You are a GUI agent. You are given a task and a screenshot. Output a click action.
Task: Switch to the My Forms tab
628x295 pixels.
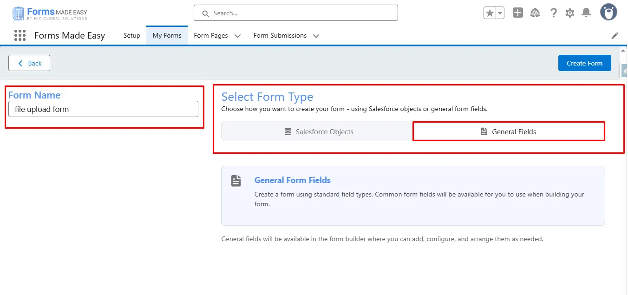(167, 35)
